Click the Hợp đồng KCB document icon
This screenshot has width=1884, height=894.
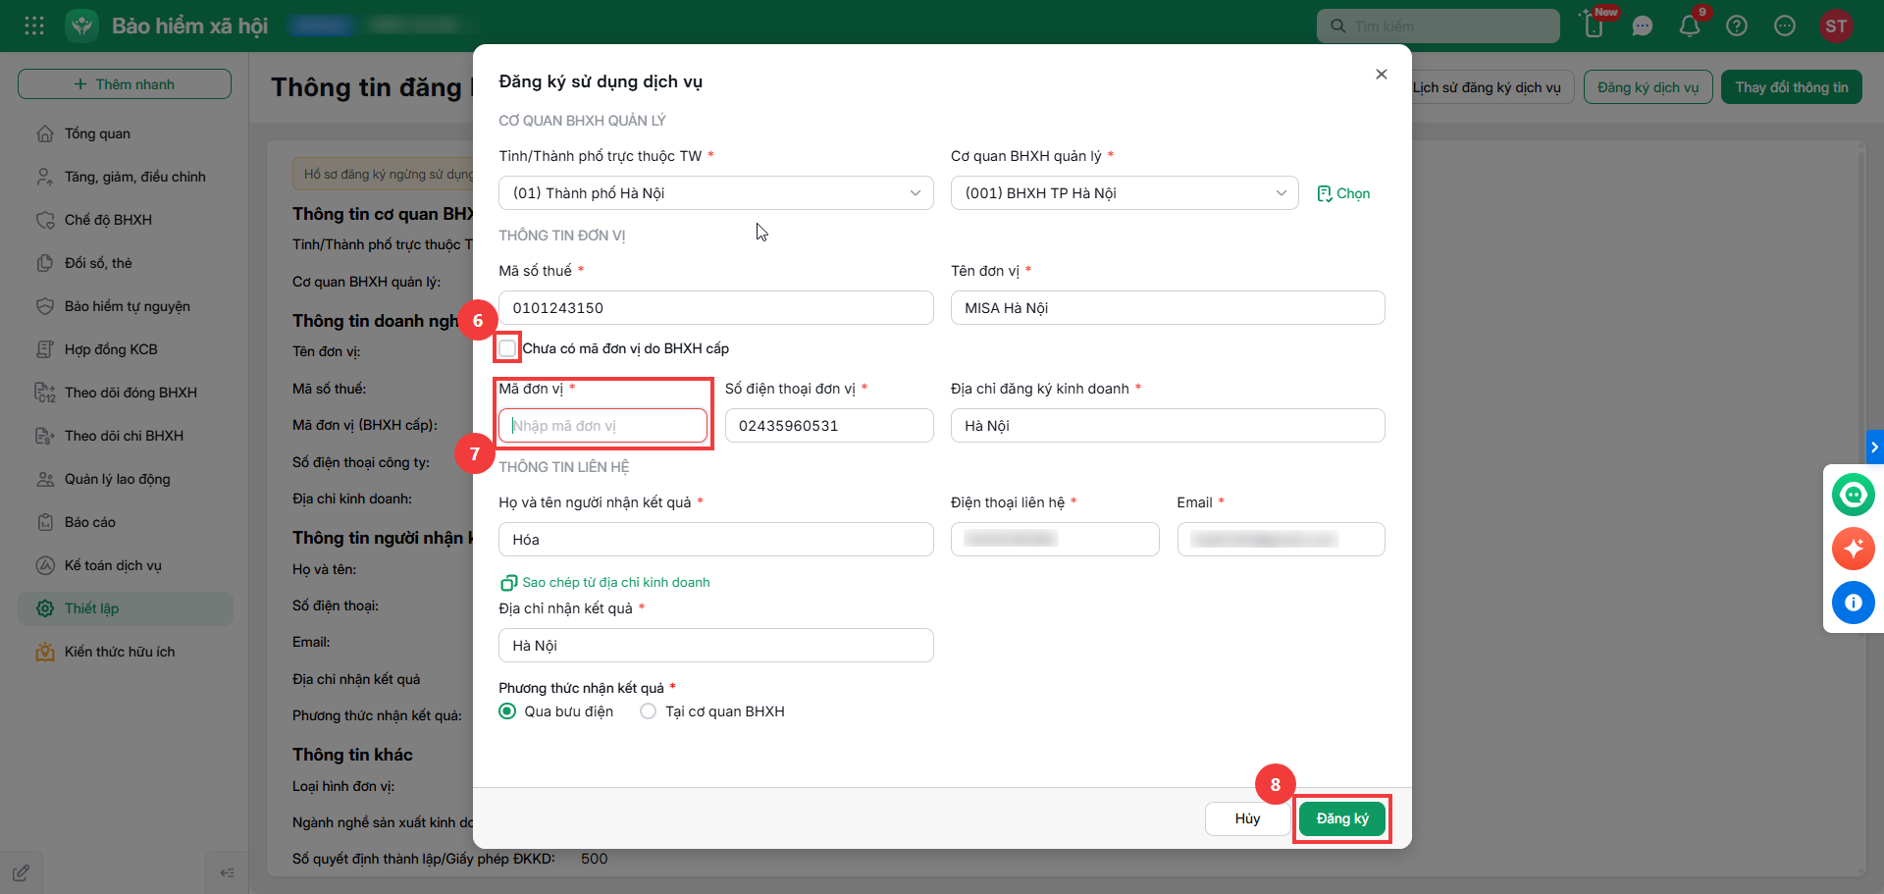pyautogui.click(x=45, y=349)
